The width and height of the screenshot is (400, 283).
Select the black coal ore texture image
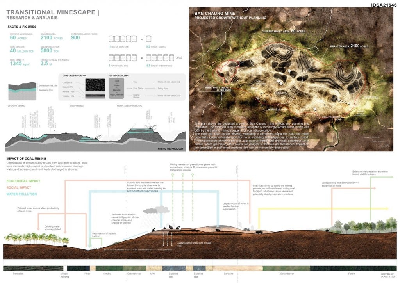click(95, 85)
